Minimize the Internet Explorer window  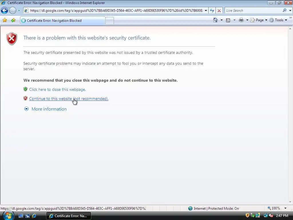[271, 3]
